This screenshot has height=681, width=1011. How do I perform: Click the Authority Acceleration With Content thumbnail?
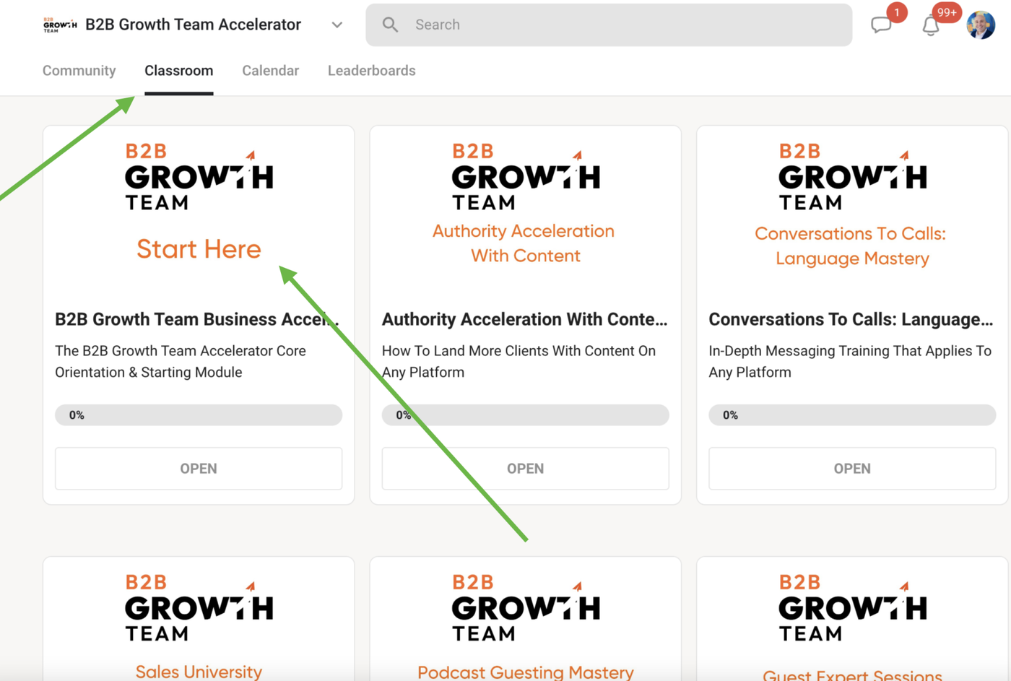point(525,209)
